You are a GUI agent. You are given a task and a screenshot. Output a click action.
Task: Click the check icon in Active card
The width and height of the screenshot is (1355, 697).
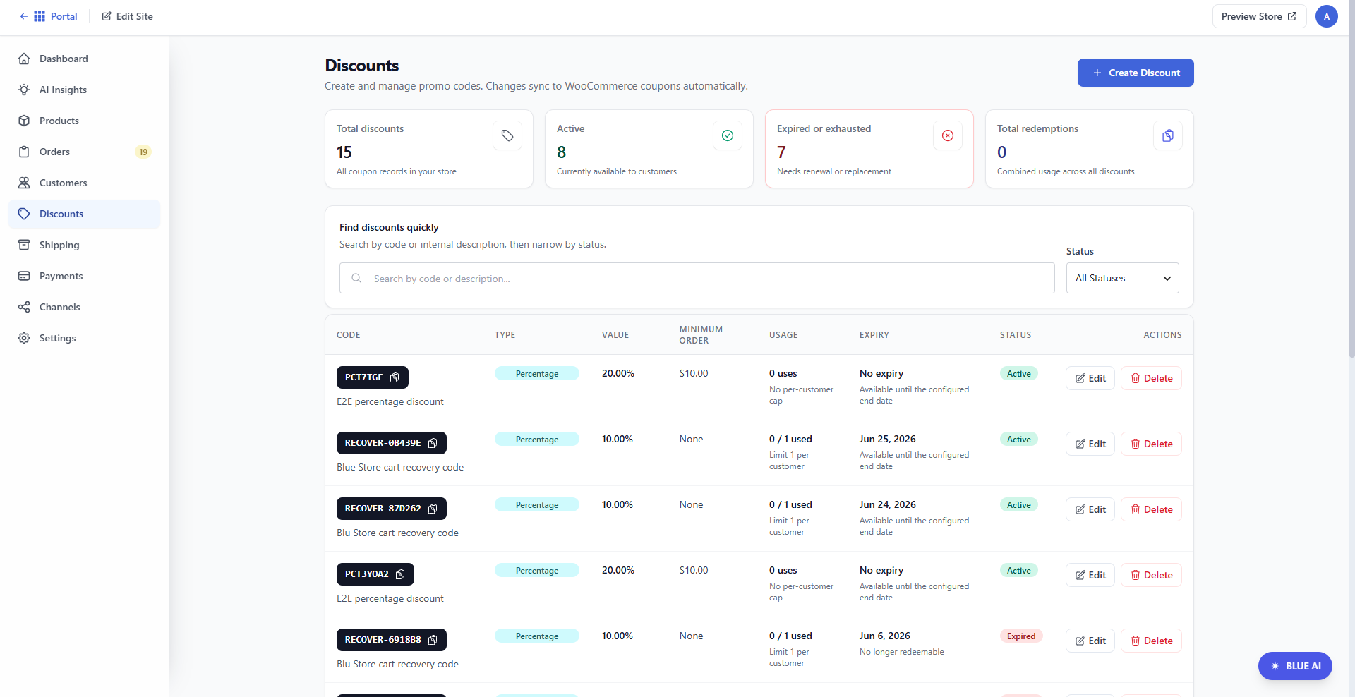(728, 135)
